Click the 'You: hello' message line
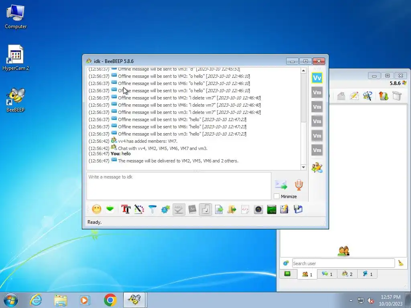Screen dimensions: 411x308 [120, 154]
